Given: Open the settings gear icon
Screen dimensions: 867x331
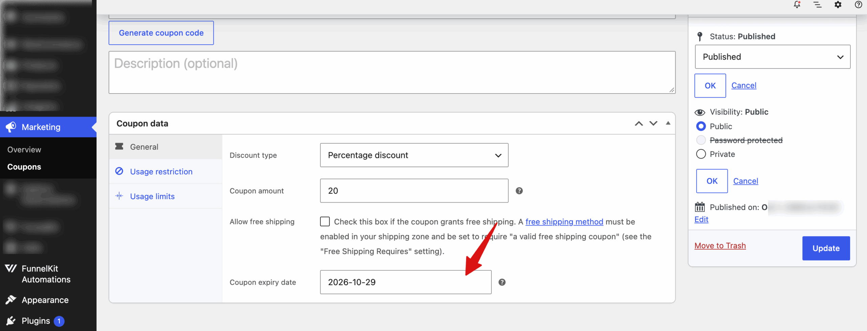Looking at the screenshot, I should point(838,5).
